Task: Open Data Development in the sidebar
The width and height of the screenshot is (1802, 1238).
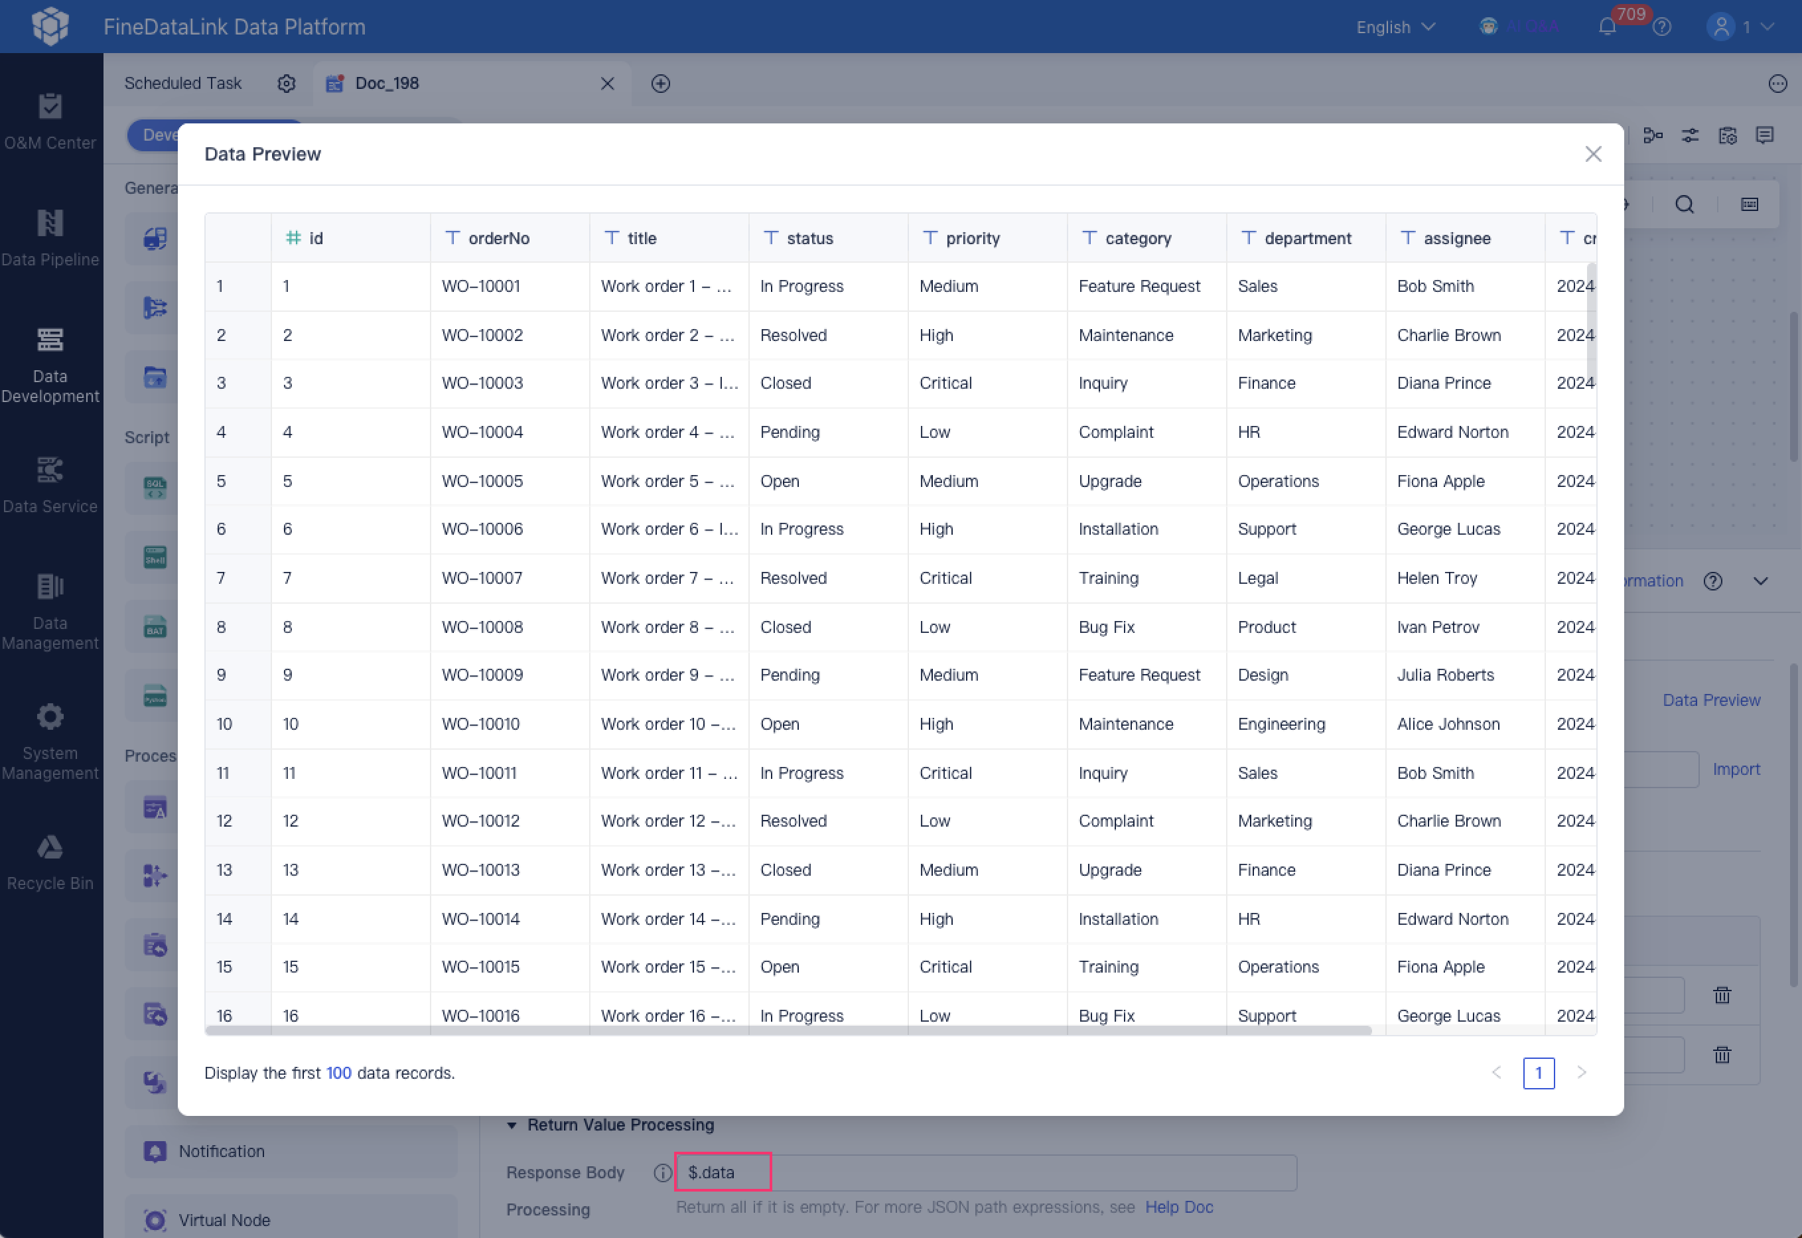Action: [50, 365]
